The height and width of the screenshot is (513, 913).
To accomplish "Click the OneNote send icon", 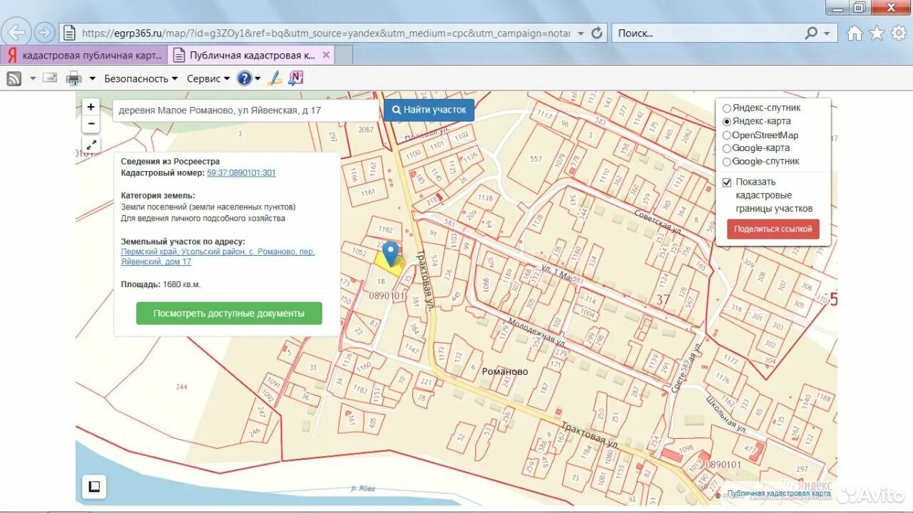I will pyautogui.click(x=296, y=78).
